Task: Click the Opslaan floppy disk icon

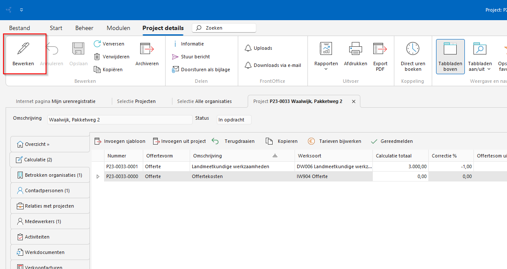Action: click(x=78, y=49)
